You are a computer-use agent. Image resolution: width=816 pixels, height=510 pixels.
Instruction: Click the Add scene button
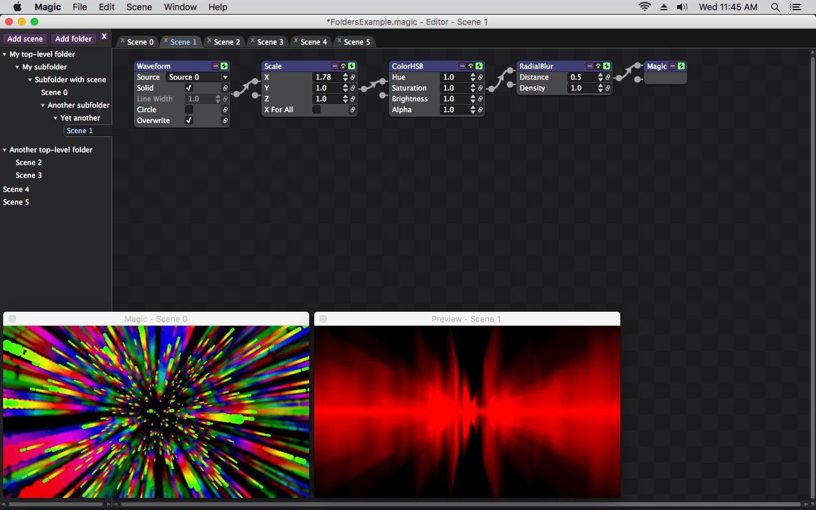point(25,38)
